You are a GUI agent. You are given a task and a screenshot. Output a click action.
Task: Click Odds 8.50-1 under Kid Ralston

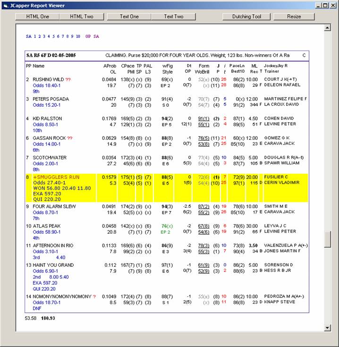[45, 124]
